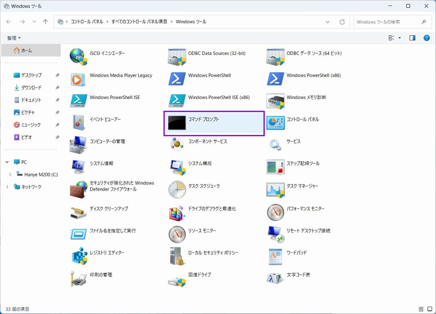This screenshot has width=436, height=314.
Task: Click Windows PowerShell ISE (x86) icon
Action: [177, 100]
